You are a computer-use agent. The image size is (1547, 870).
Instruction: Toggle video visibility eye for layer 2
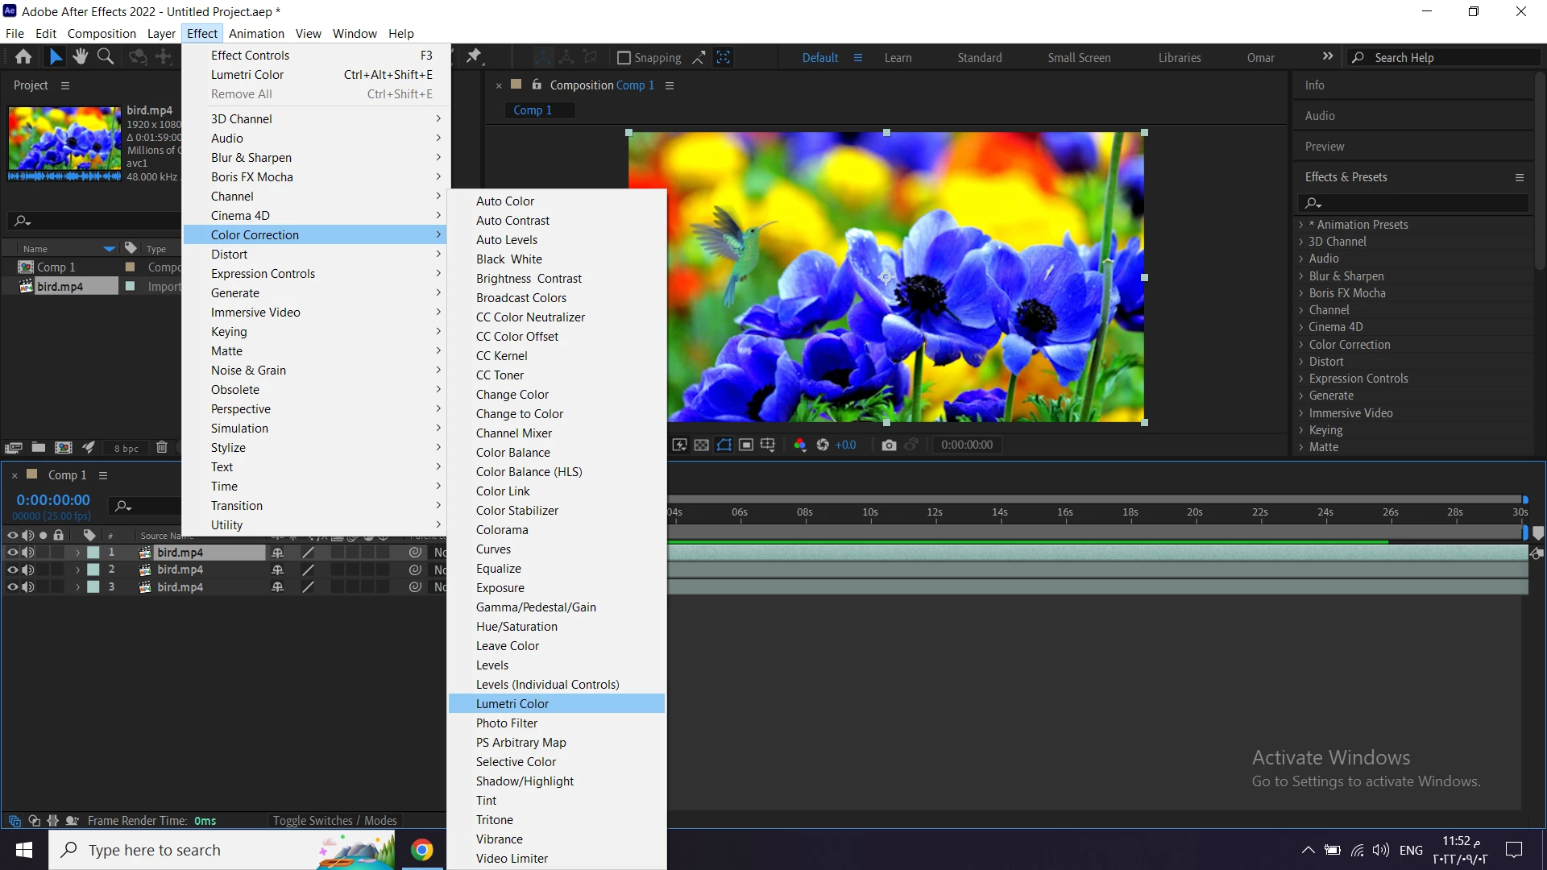pyautogui.click(x=12, y=570)
